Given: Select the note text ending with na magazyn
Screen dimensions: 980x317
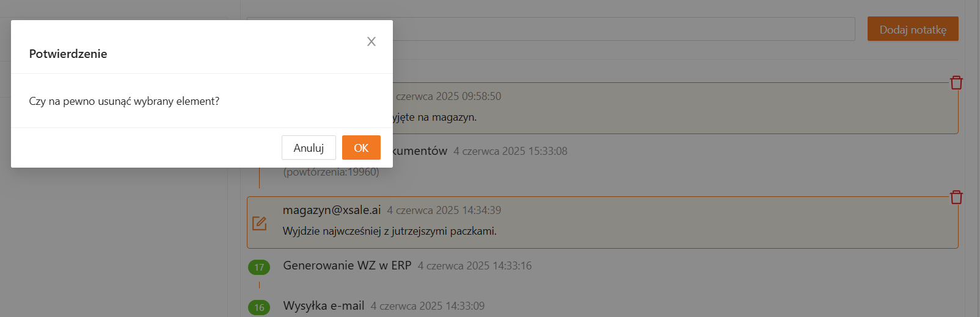Looking at the screenshot, I should [x=435, y=117].
